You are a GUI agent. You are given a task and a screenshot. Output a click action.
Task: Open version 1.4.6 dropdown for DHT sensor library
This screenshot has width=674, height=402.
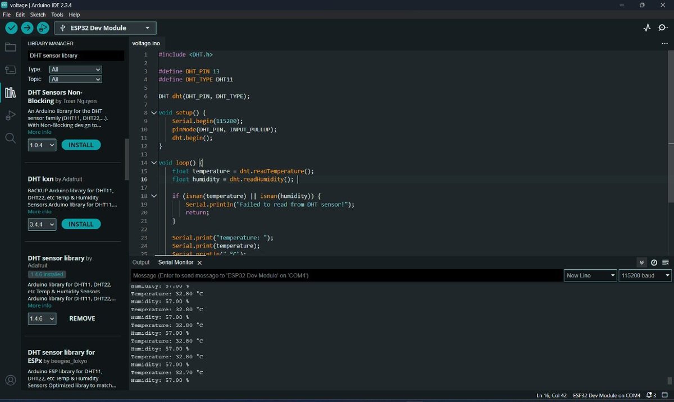pyautogui.click(x=42, y=318)
